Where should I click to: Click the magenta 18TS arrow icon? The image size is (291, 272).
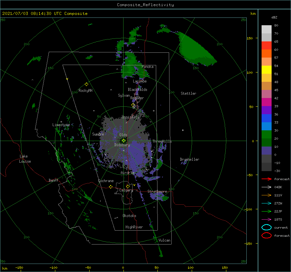[x=266, y=220]
